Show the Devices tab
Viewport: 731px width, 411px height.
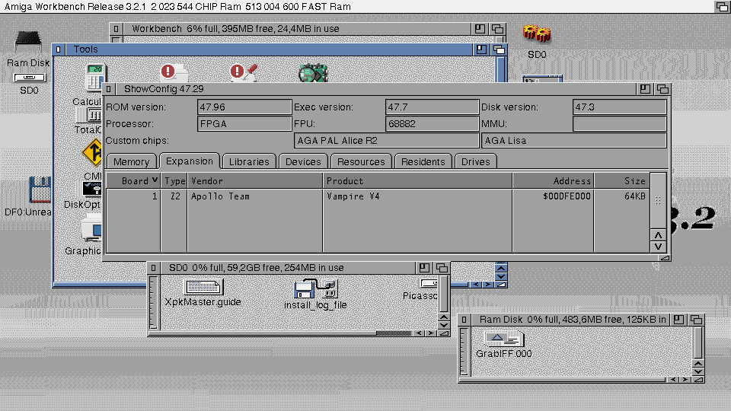[303, 161]
